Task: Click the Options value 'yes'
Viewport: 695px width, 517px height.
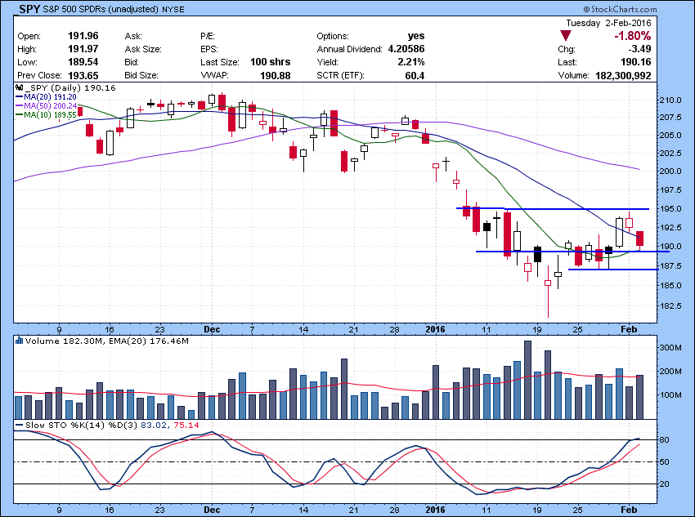Action: (x=416, y=36)
